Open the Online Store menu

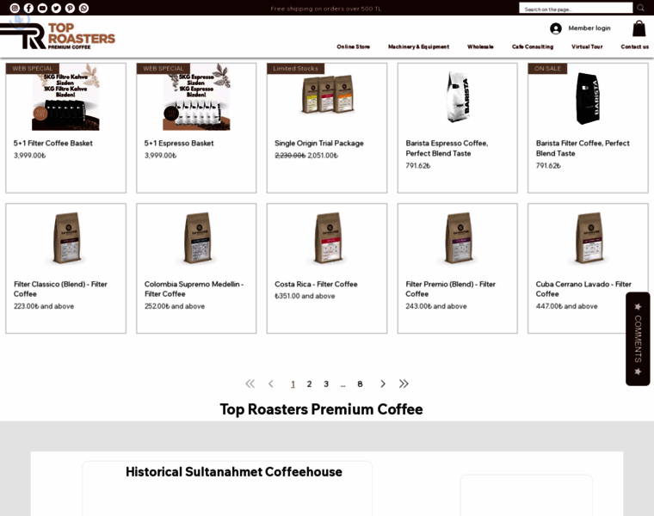pyautogui.click(x=354, y=46)
